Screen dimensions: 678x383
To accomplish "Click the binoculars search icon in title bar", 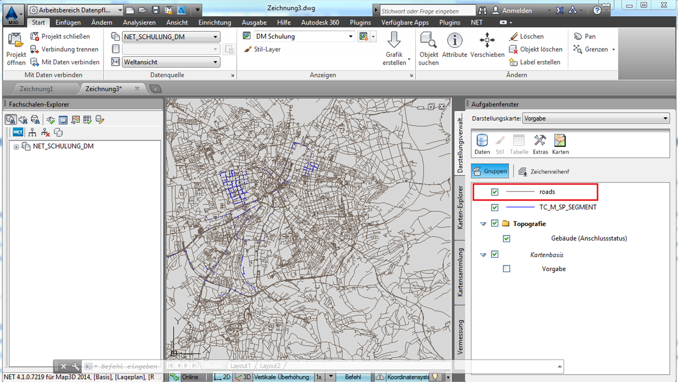I will (482, 11).
